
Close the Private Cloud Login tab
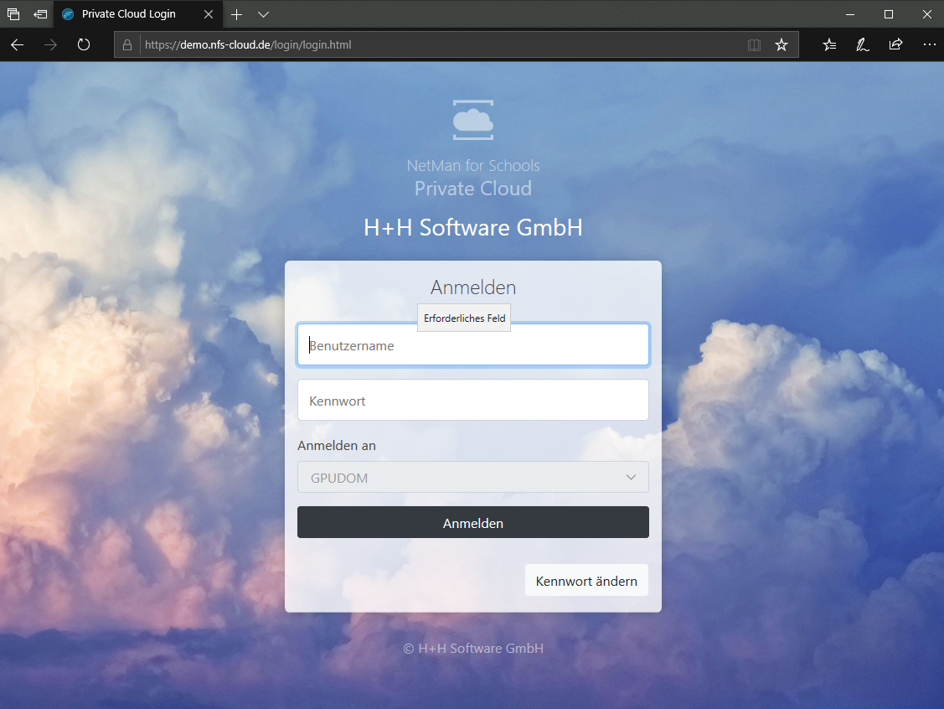pos(209,14)
